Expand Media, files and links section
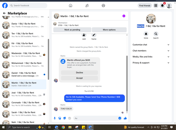This screenshot has width=176, height=130. tap(151, 57)
